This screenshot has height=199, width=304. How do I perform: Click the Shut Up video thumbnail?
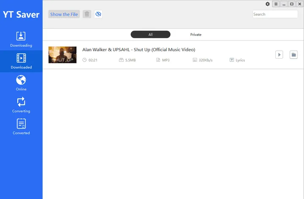(62, 55)
